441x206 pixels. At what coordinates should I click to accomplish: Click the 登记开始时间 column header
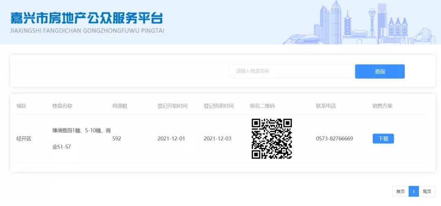point(172,106)
